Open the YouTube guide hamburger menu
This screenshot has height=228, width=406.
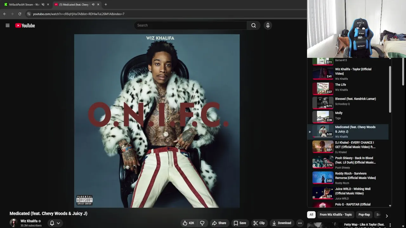click(8, 26)
